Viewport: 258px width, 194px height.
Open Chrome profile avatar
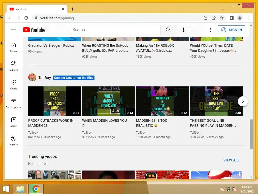coord(240,18)
